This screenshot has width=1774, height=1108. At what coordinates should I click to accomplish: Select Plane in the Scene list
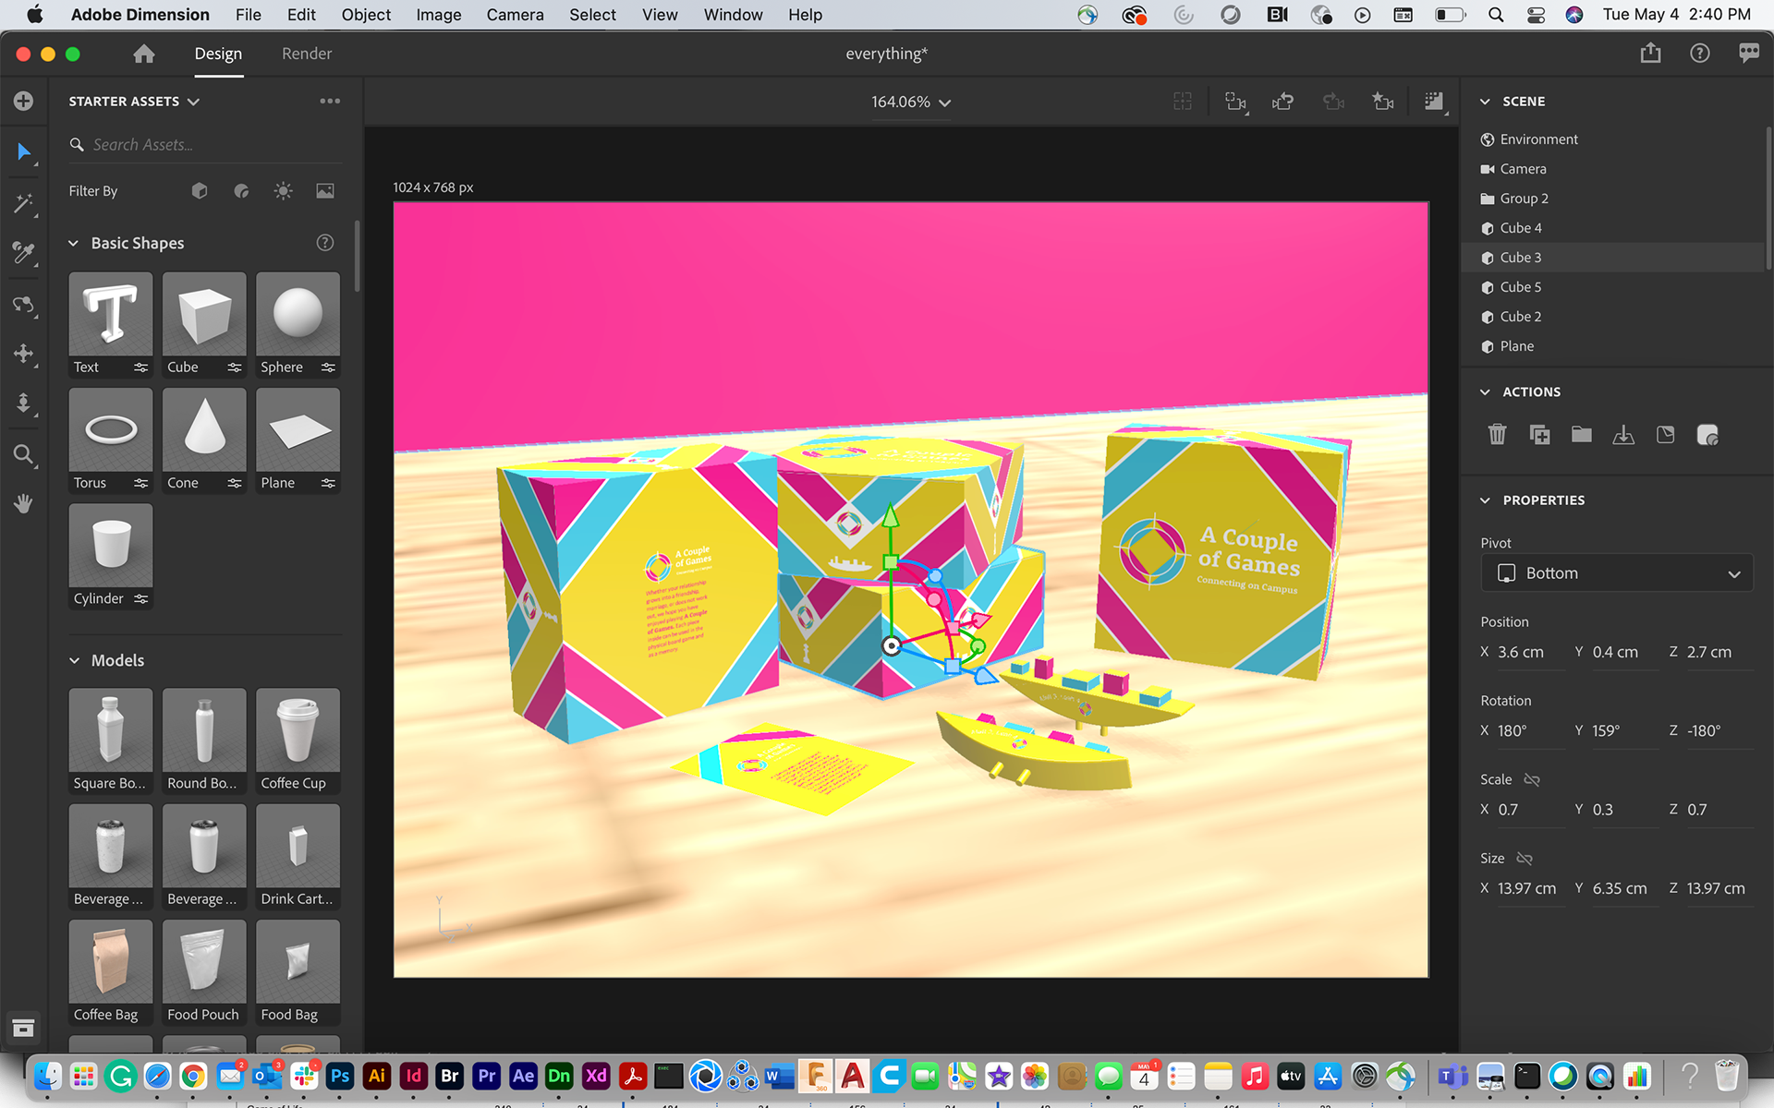point(1614,346)
